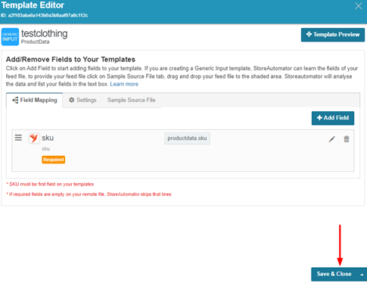Close the Template Editor with X
367x283 pixels.
(358, 6)
